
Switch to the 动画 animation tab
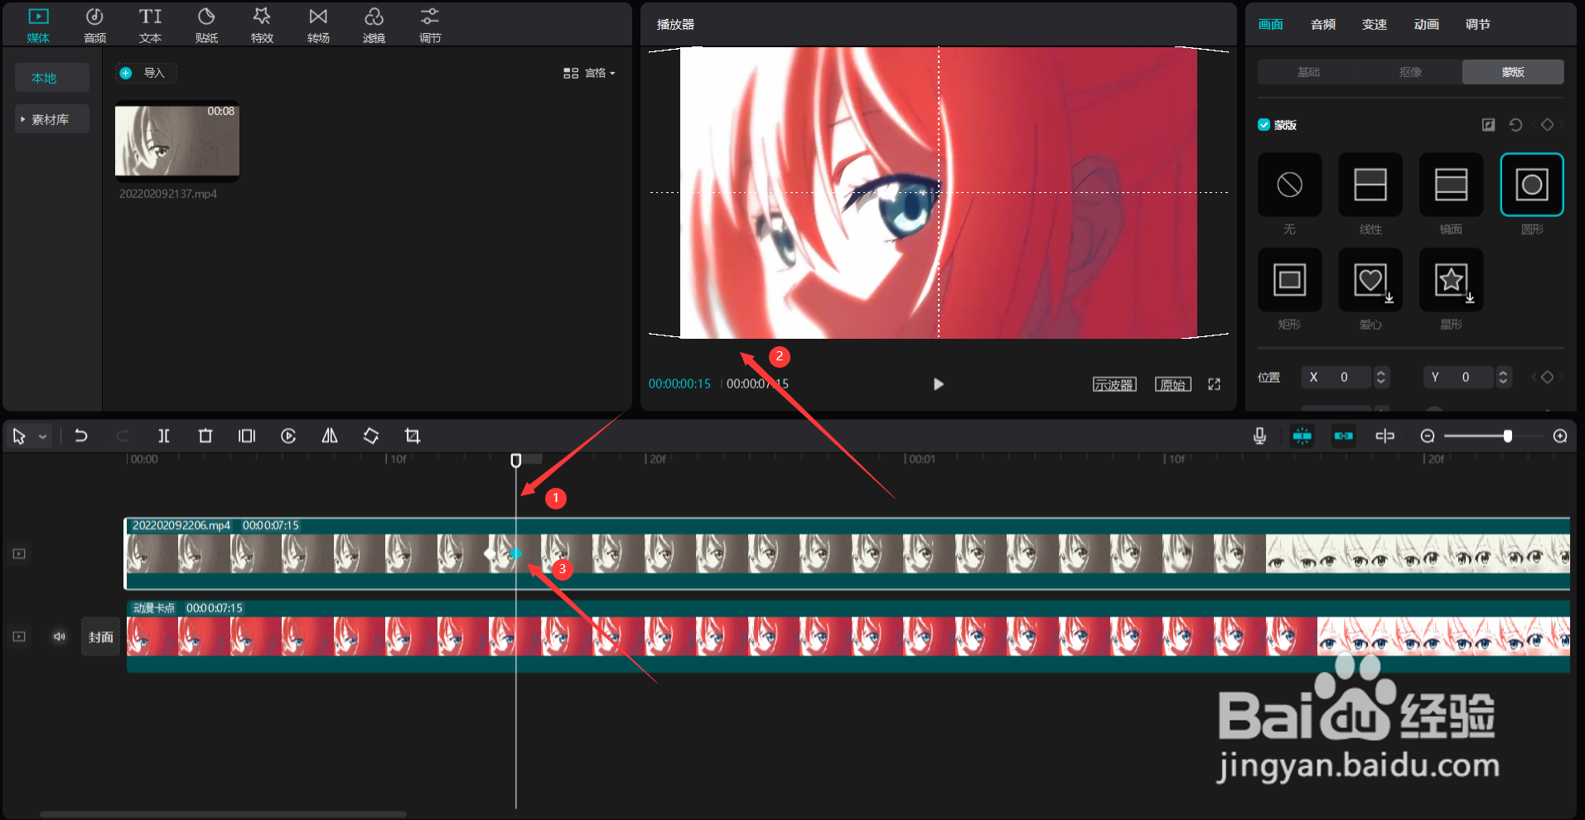1426,24
